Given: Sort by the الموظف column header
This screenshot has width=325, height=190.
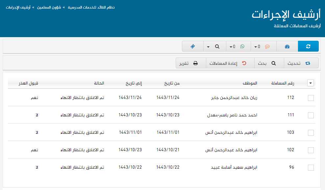Looking at the screenshot, I should [250, 83].
